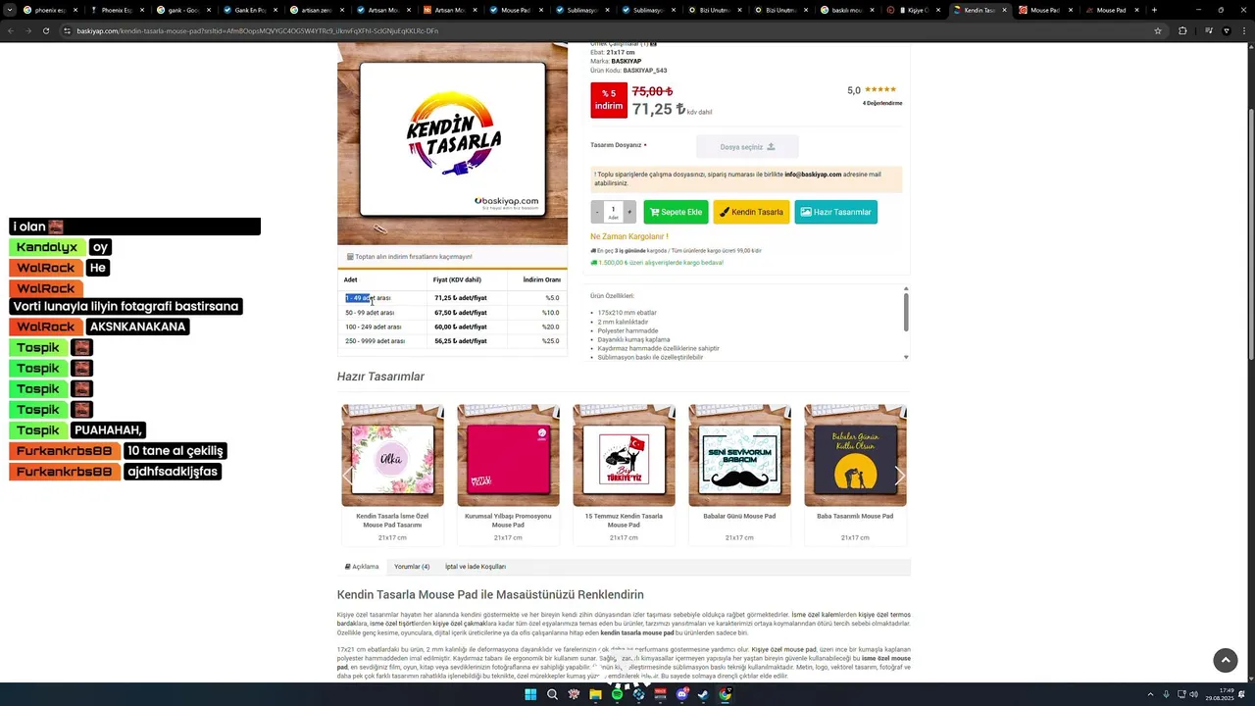Open Chrome from the taskbar
Screen dimensions: 1255x706
(x=725, y=694)
